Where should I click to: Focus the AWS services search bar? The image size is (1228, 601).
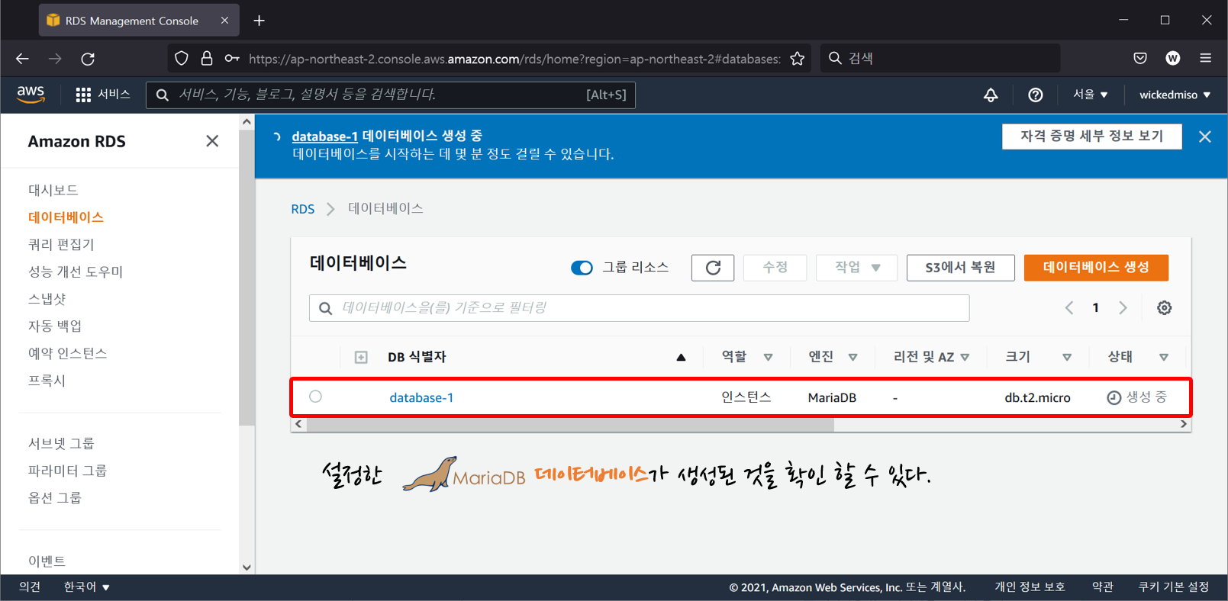390,95
